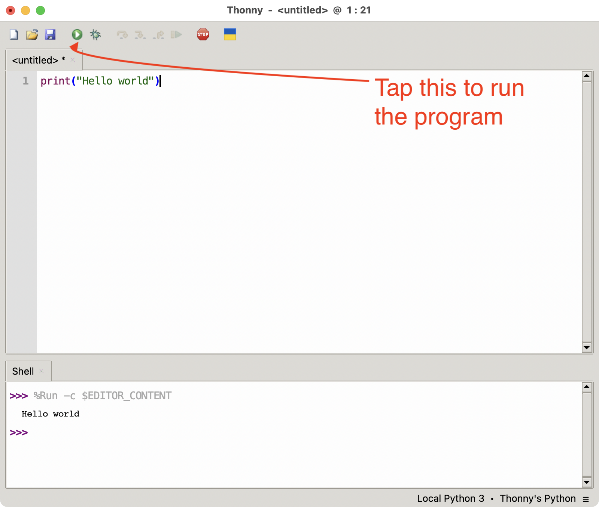Click the Step over debugger icon

click(122, 35)
